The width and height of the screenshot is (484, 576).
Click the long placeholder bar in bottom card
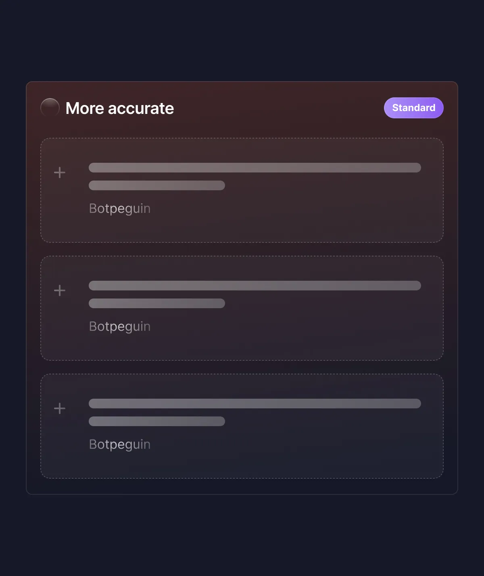coord(255,404)
